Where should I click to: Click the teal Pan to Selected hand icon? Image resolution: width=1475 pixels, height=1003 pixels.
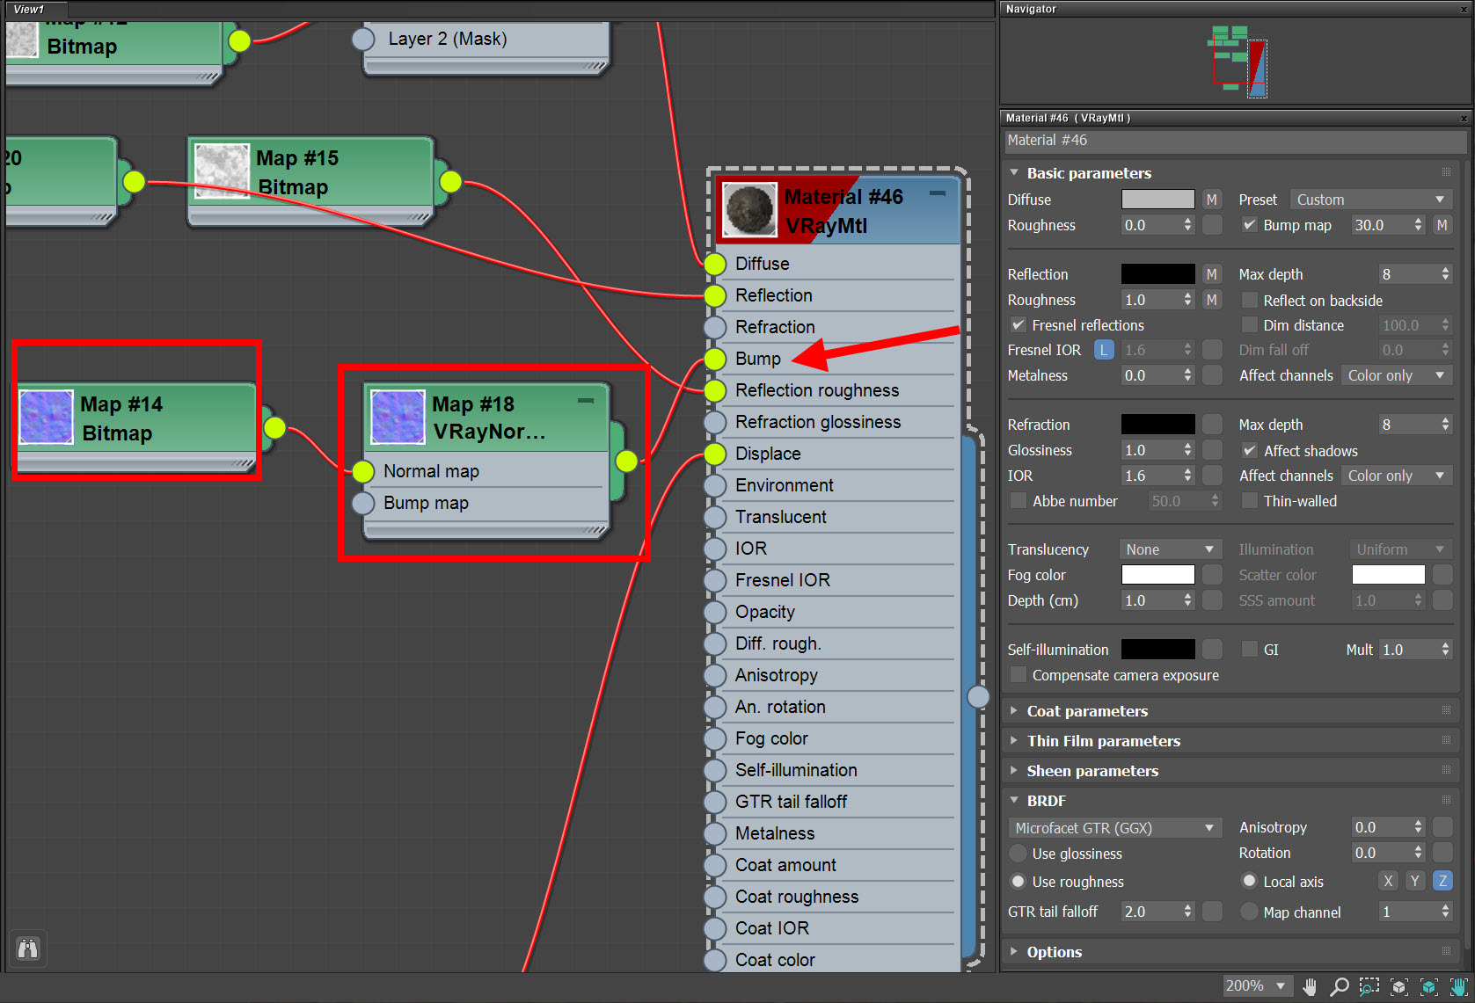[1458, 986]
